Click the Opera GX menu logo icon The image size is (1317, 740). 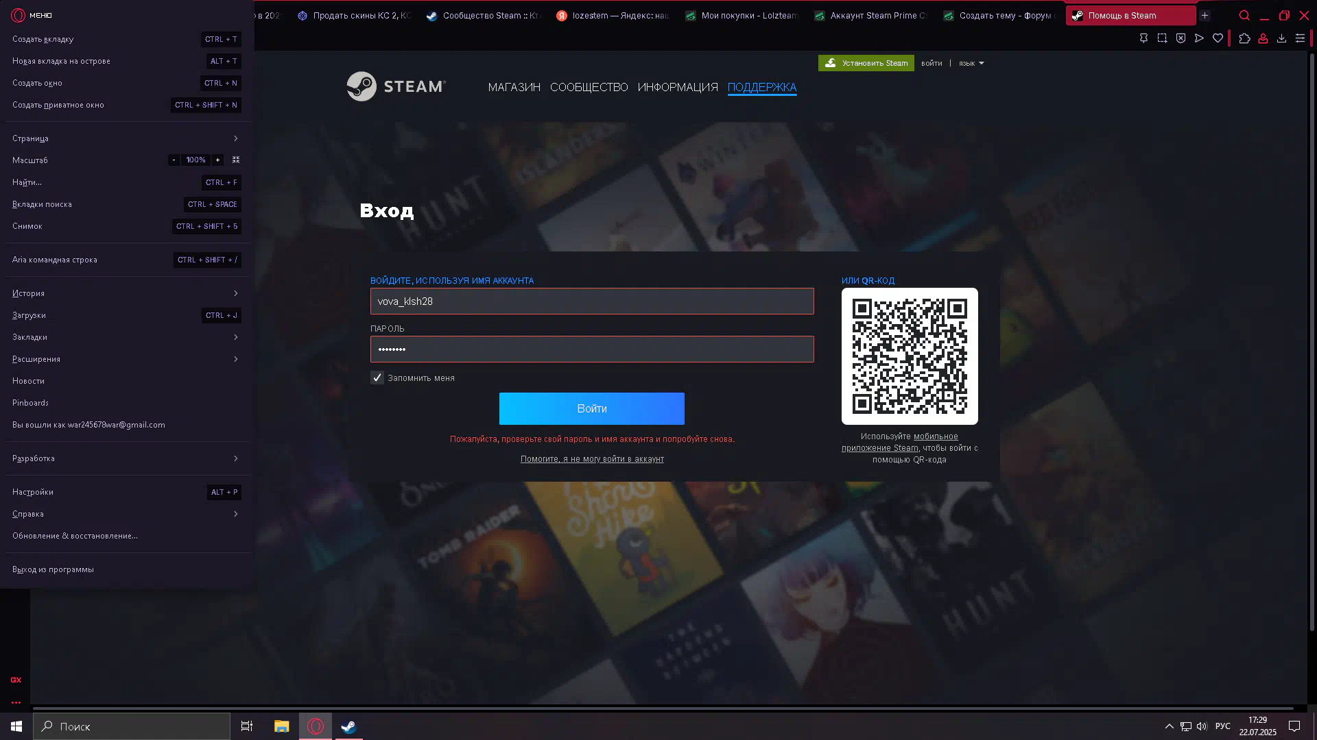click(x=19, y=15)
